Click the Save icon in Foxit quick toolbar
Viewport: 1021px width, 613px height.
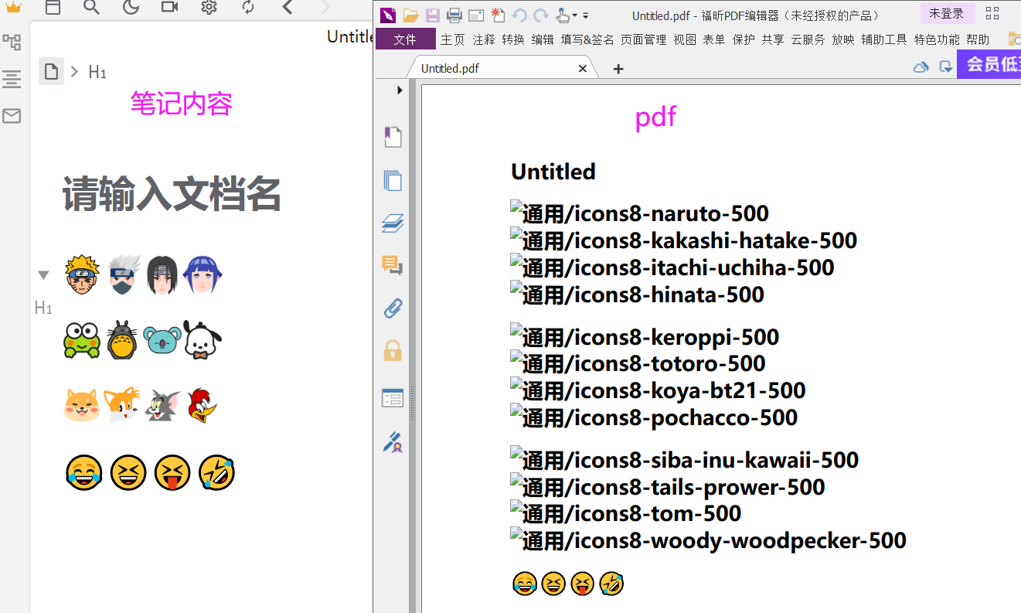[432, 15]
